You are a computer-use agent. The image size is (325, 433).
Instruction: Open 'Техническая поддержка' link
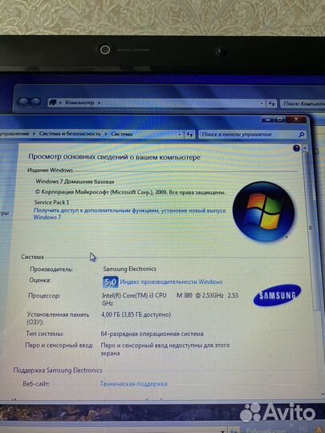(x=133, y=383)
